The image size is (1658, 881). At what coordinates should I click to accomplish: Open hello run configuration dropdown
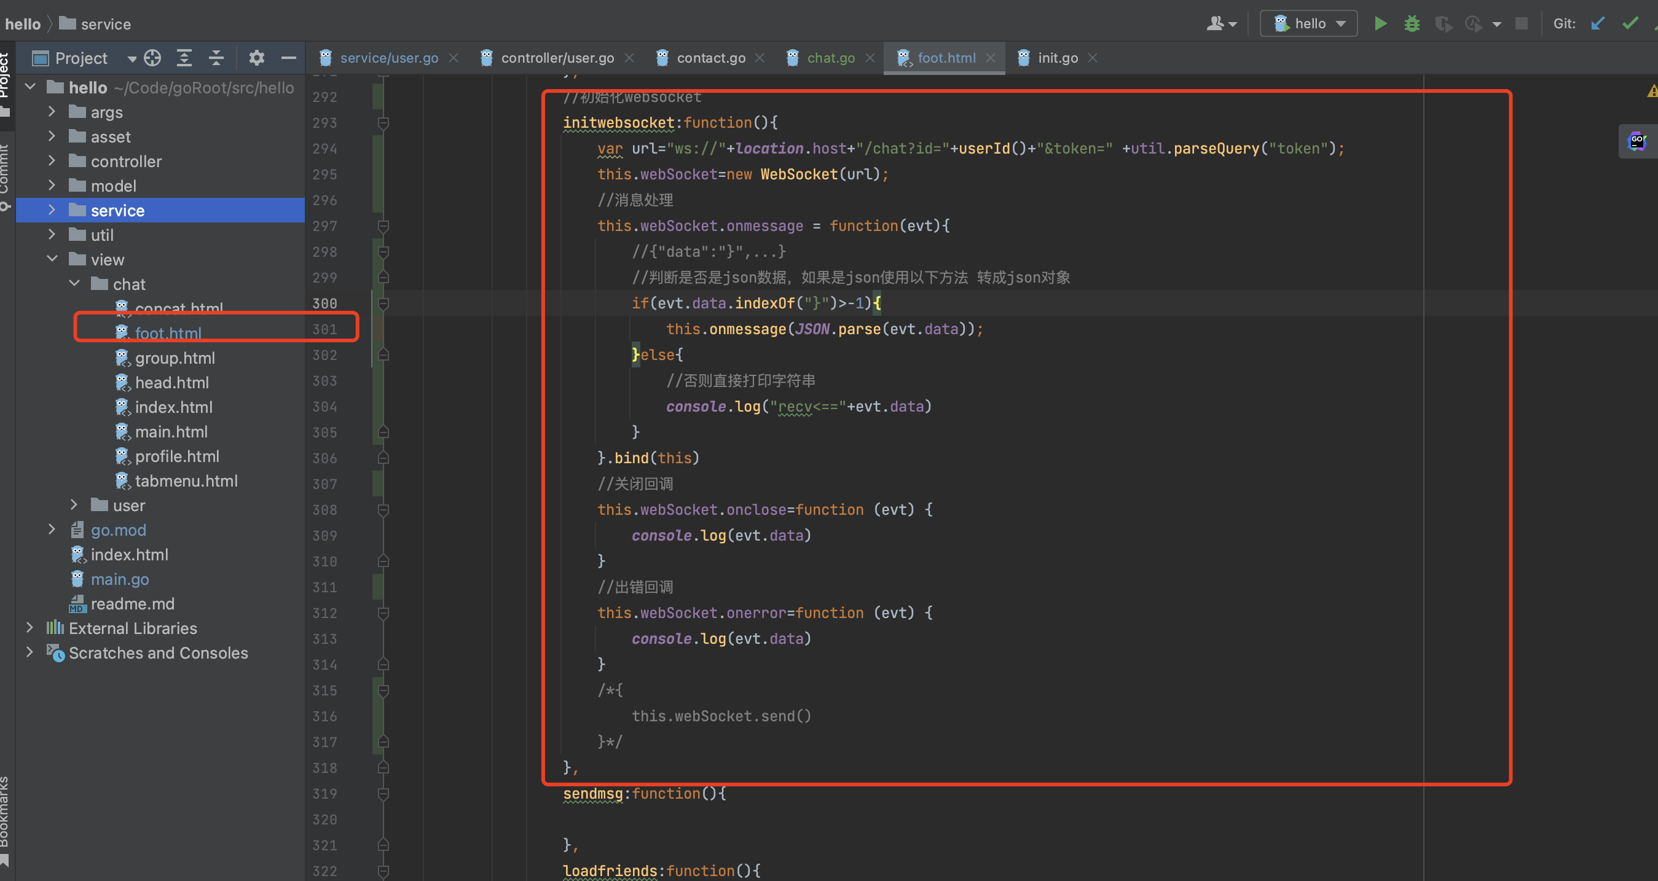click(1308, 24)
